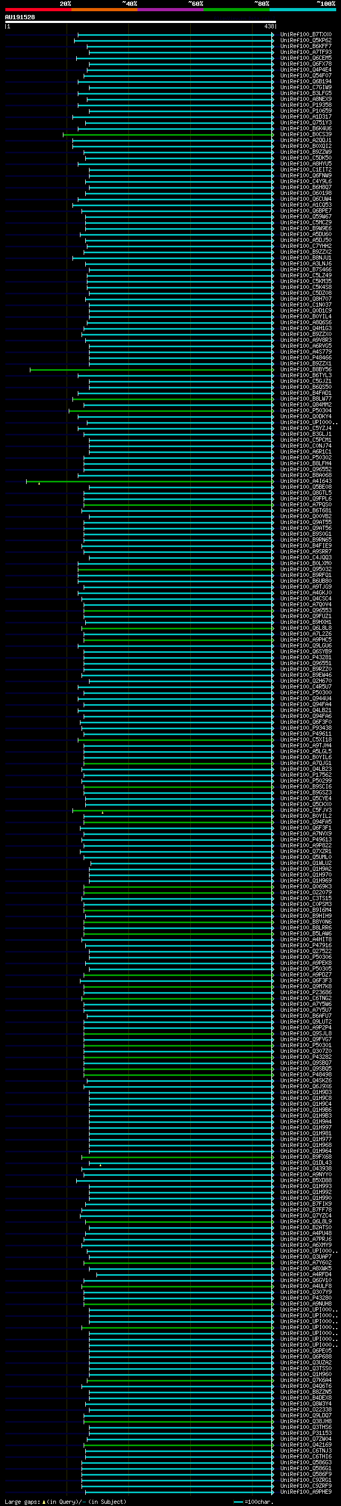Select label UniRef100_B6UB80
This screenshot has height=1506, width=341.
[306, 581]
